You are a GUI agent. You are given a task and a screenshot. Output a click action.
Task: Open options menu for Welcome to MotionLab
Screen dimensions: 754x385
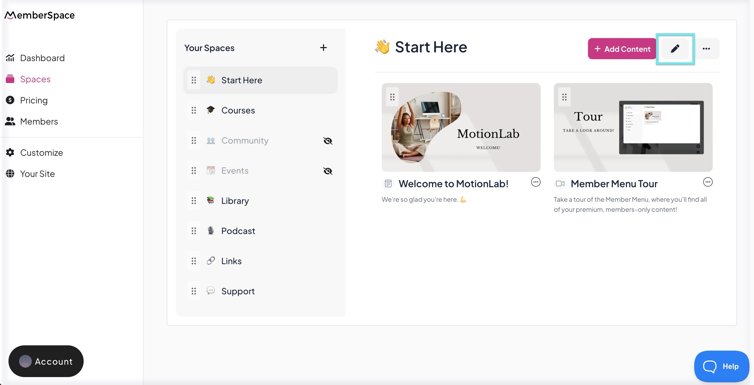535,182
